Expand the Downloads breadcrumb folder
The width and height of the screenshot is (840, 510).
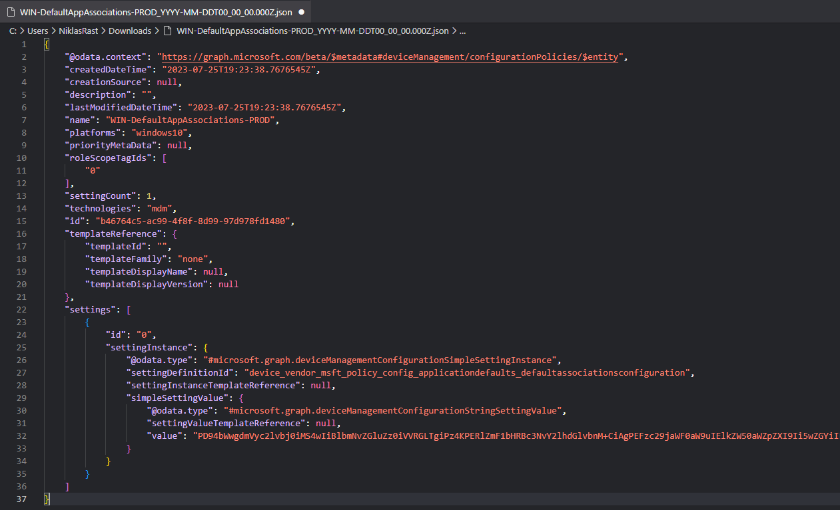[x=130, y=31]
